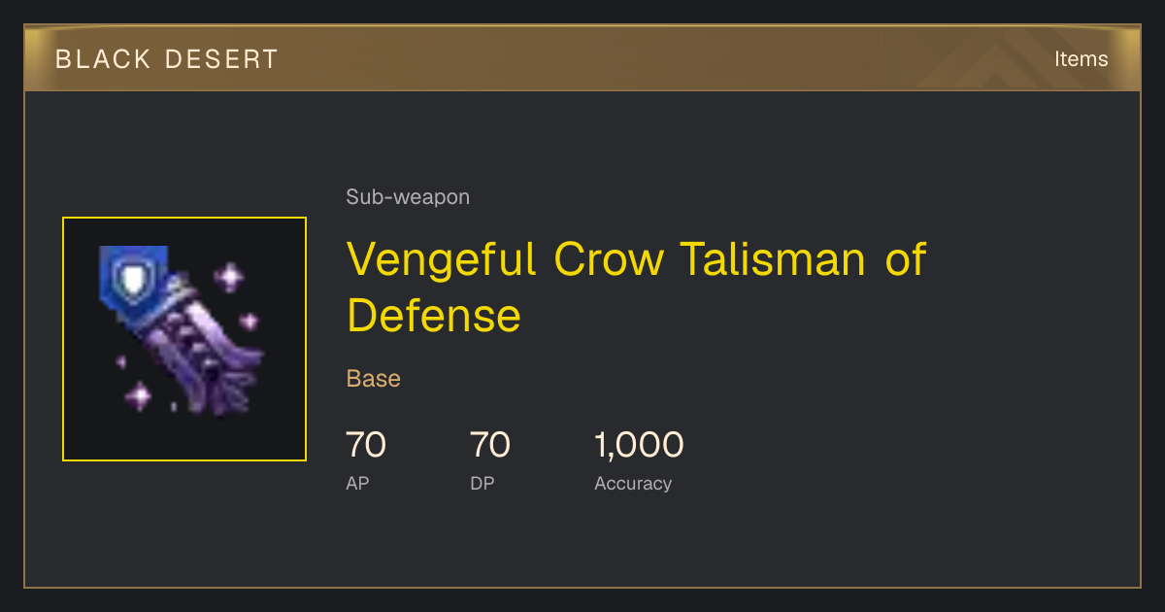
Task: Go to the BLACK DESERT home title
Action: [x=167, y=59]
